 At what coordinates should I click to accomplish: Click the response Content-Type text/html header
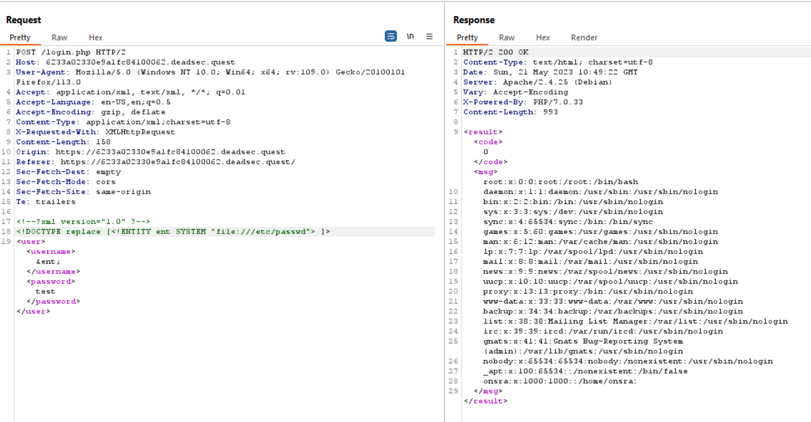click(x=558, y=62)
